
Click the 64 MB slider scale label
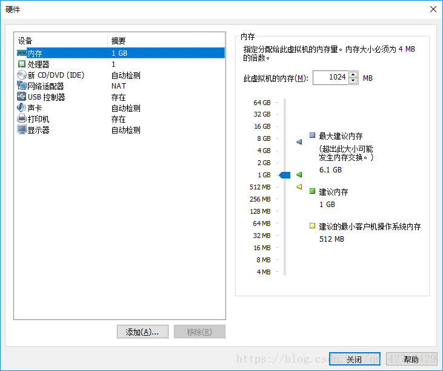click(262, 223)
